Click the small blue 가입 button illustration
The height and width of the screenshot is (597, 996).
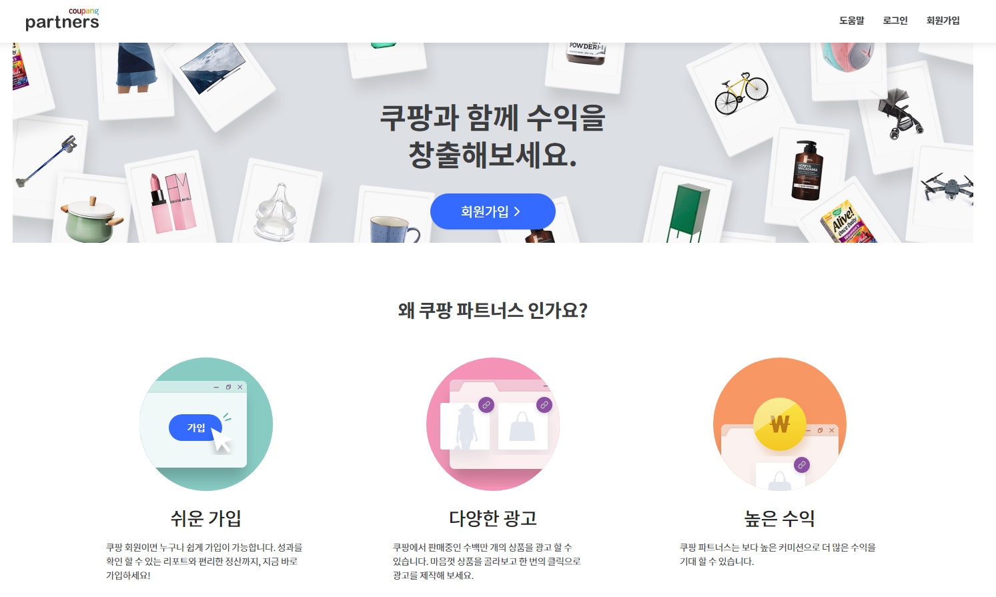click(x=195, y=428)
